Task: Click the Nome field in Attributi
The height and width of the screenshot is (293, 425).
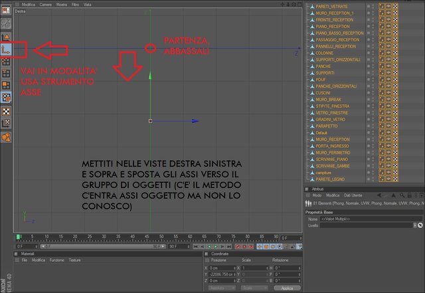Action: click(371, 219)
